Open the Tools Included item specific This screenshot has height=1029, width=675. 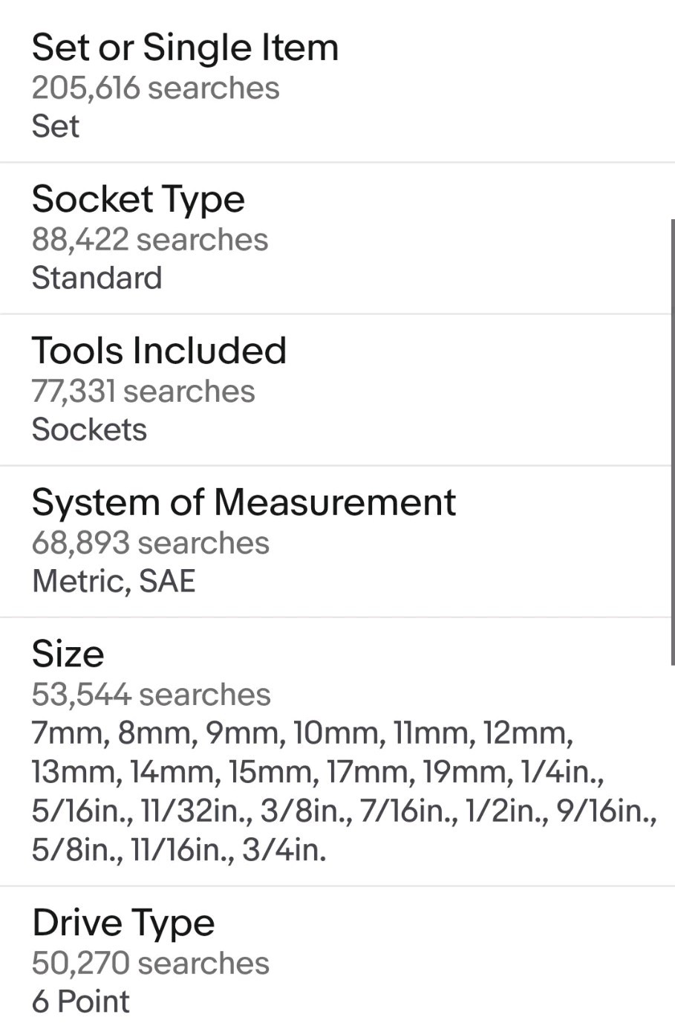[337, 389]
